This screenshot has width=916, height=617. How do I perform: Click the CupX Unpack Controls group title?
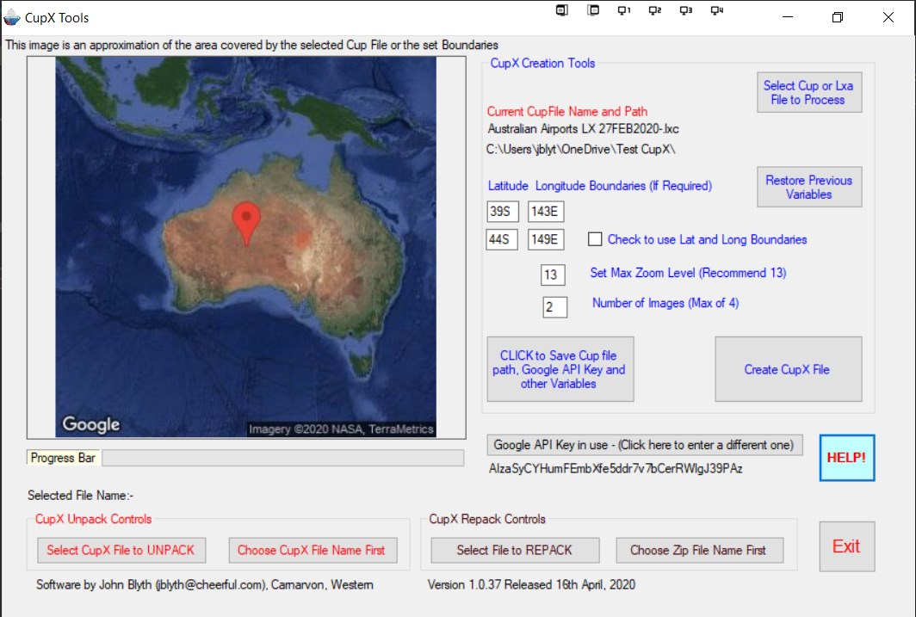94,519
